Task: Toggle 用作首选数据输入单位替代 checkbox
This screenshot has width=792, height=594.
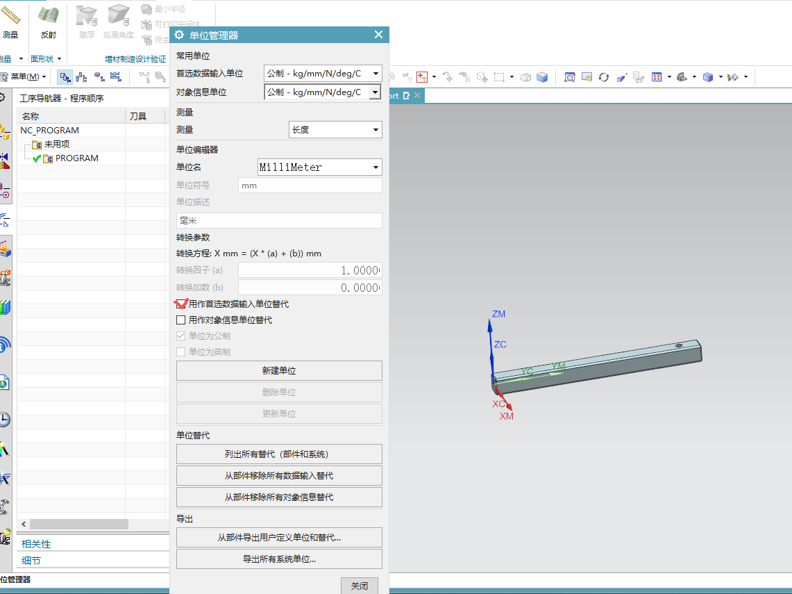Action: 181,304
